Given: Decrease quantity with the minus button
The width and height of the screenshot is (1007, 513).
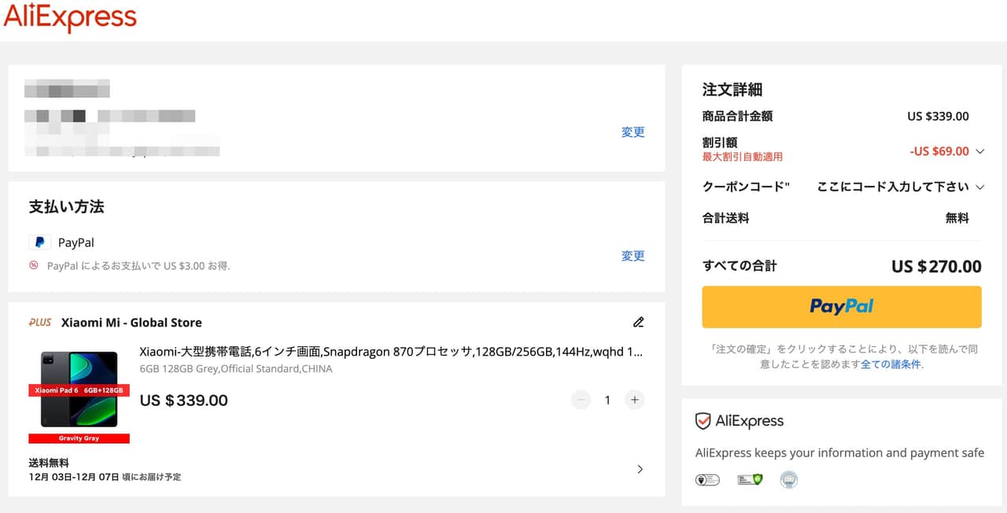Looking at the screenshot, I should 581,400.
